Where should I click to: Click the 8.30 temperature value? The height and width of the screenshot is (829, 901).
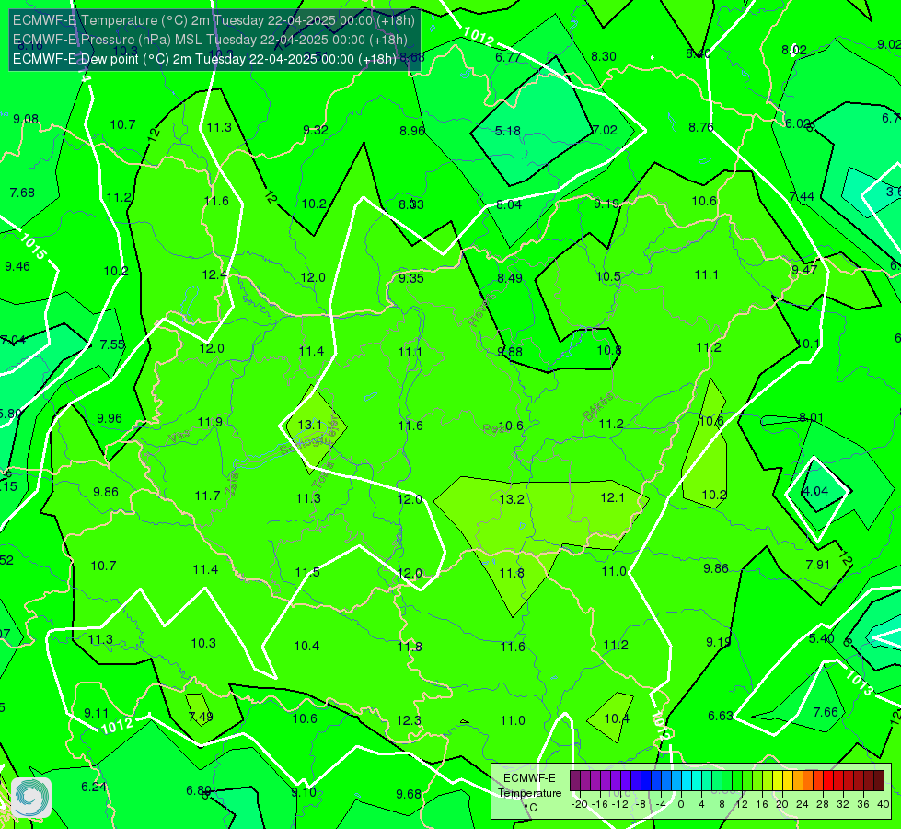point(604,56)
